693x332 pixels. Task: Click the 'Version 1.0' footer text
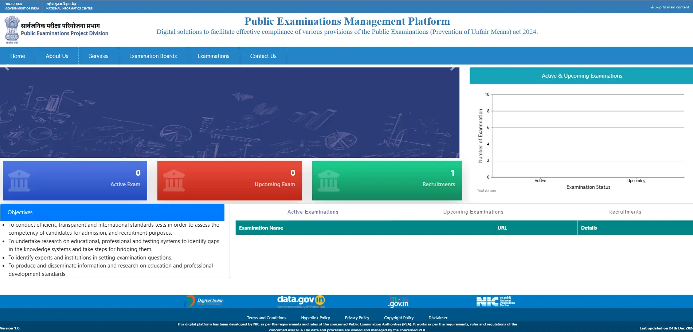click(10, 328)
